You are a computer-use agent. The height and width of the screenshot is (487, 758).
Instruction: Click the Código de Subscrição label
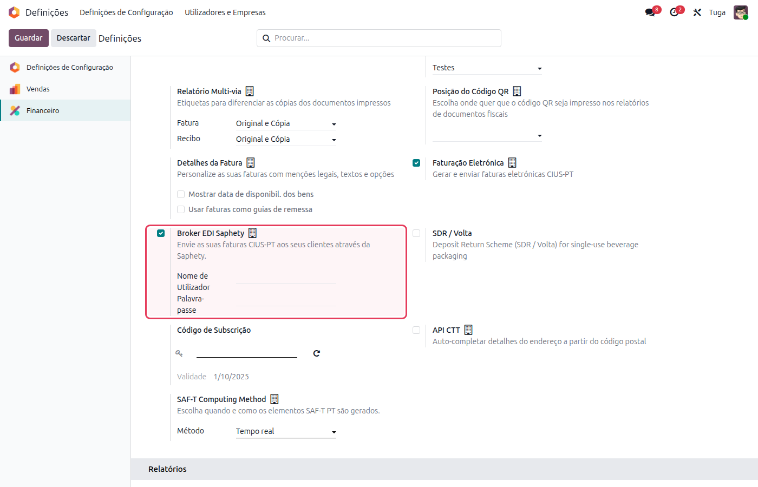(x=214, y=330)
